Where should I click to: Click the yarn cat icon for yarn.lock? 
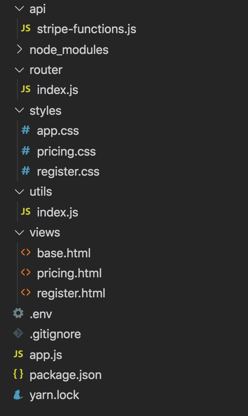[x=18, y=395]
